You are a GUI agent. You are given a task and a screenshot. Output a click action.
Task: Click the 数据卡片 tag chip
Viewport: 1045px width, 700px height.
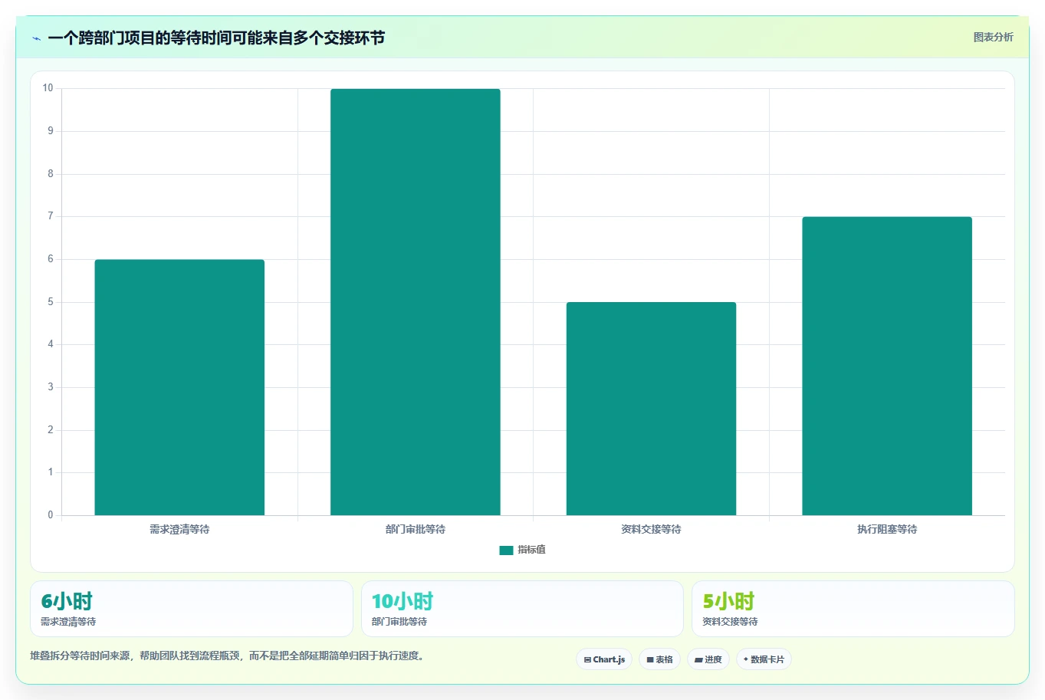pos(764,659)
